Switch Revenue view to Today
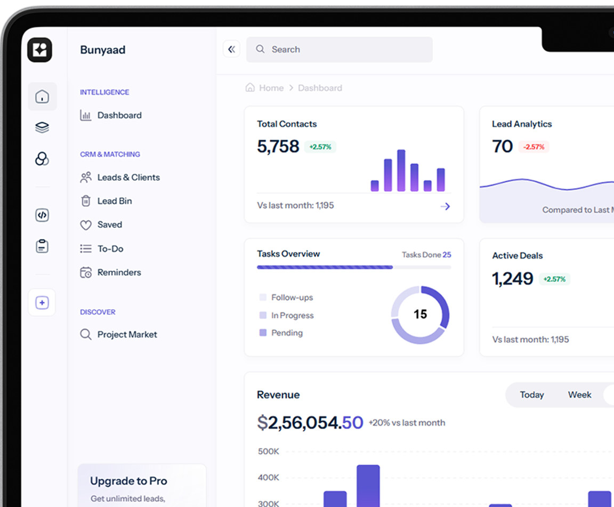This screenshot has height=507, width=614. [531, 395]
